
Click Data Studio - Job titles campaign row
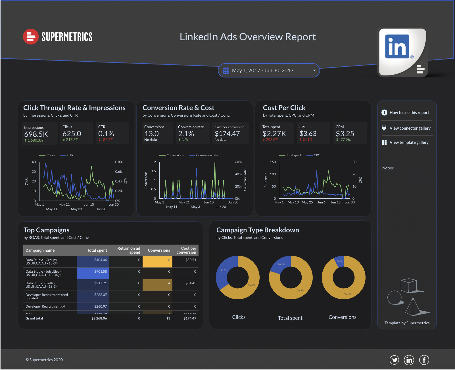111,273
